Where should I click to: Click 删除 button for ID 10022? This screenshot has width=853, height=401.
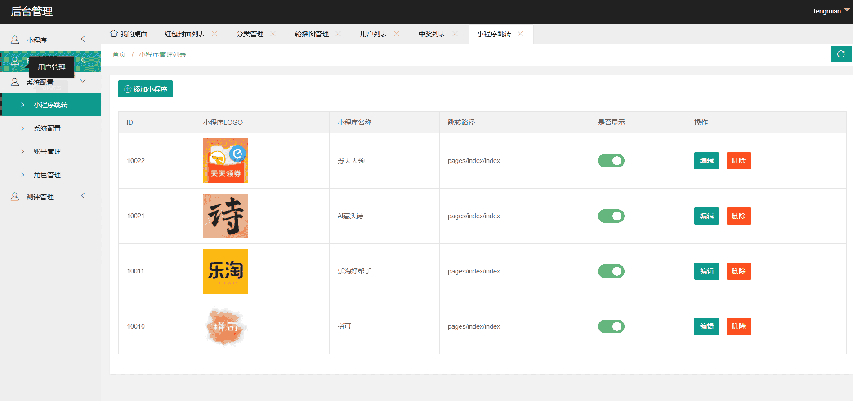pos(738,161)
